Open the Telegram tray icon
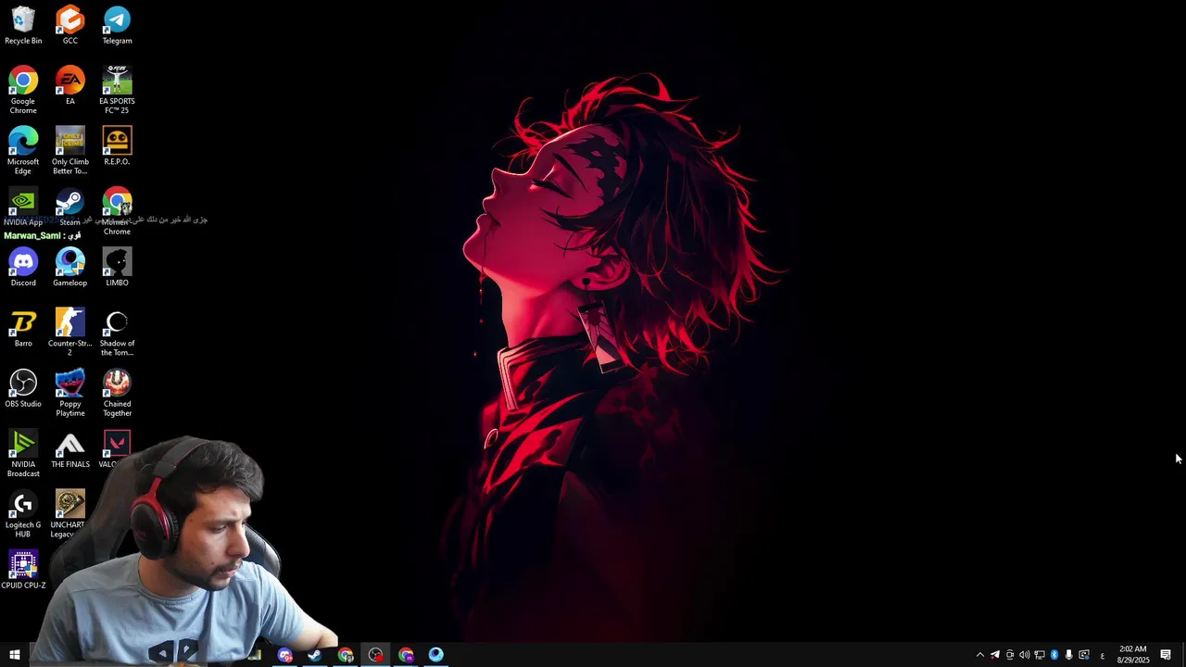1186x667 pixels. pyautogui.click(x=995, y=655)
